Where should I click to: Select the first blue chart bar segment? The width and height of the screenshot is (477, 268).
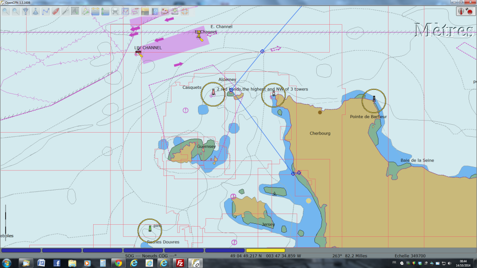coord(20,250)
